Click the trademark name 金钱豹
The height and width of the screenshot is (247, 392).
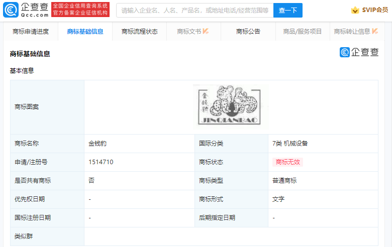tap(97, 144)
